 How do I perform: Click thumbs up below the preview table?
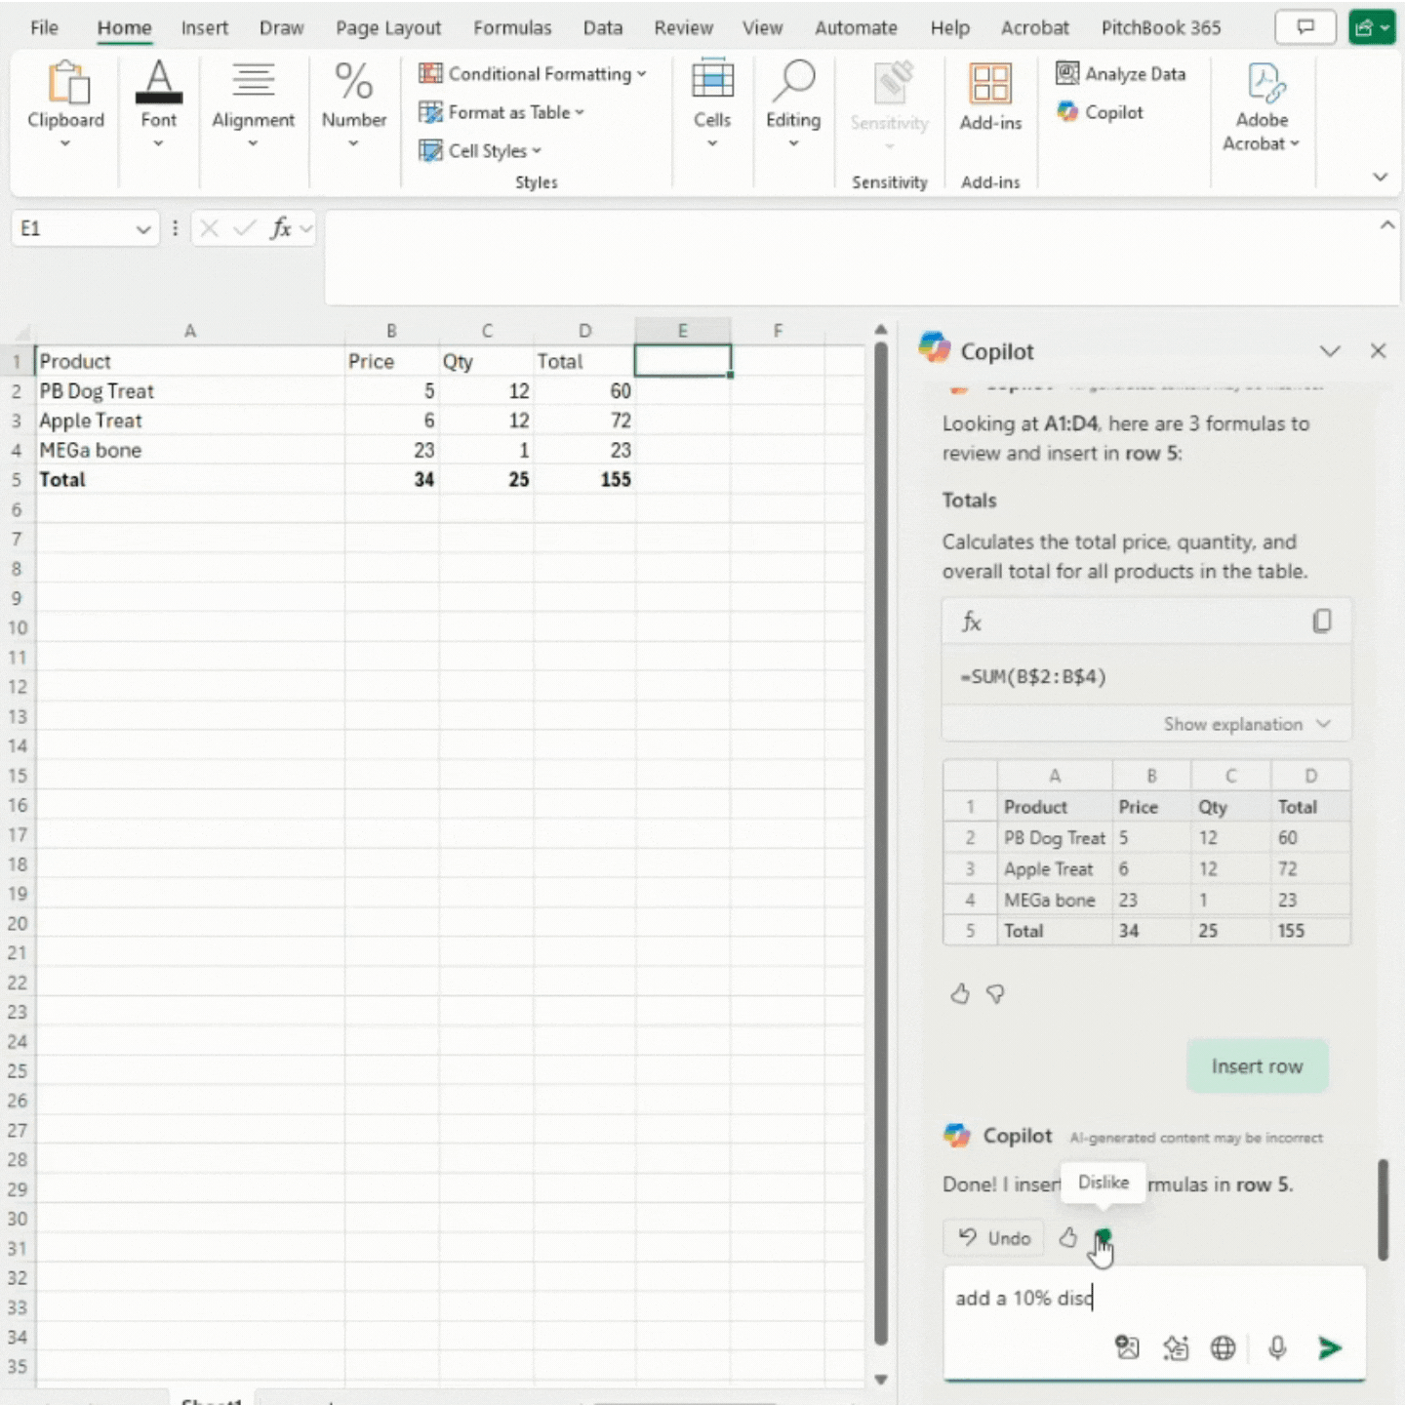pyautogui.click(x=960, y=993)
